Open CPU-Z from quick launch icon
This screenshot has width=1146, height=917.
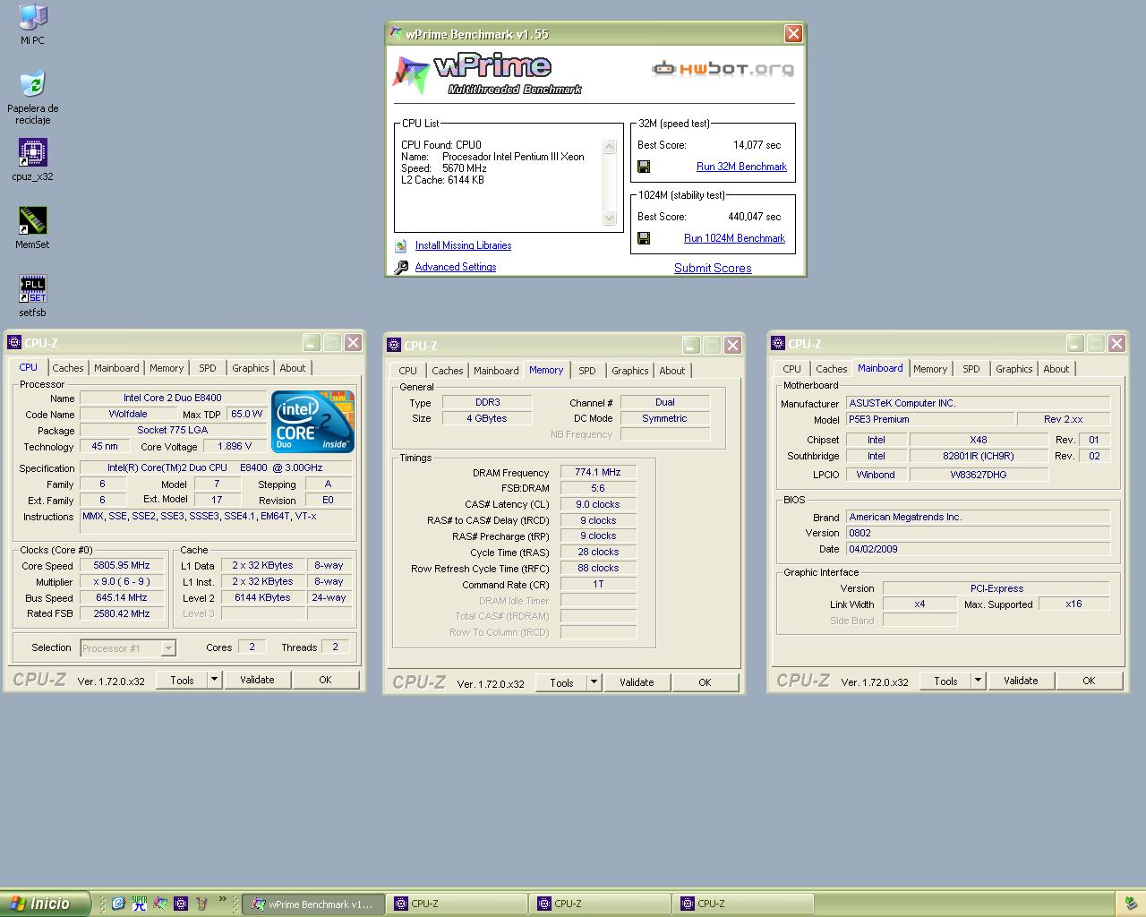tap(180, 904)
